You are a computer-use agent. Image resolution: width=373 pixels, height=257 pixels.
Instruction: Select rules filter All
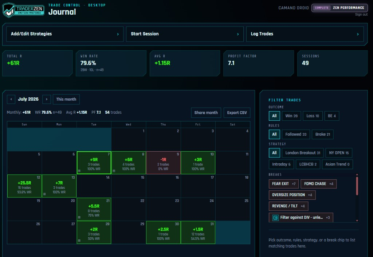click(x=274, y=134)
